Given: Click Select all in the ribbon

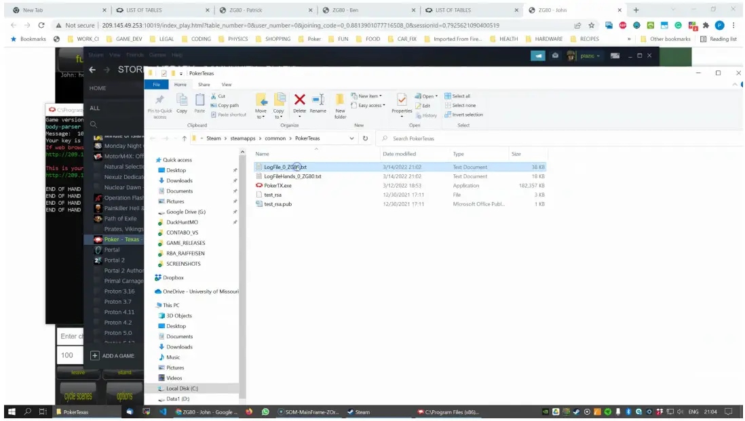Looking at the screenshot, I should [460, 96].
